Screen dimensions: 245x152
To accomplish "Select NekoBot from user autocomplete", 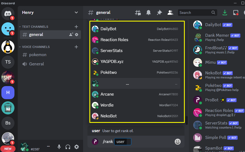I will (x=135, y=116).
